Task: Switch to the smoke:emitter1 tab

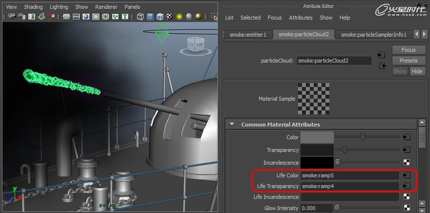Action: click(x=248, y=35)
